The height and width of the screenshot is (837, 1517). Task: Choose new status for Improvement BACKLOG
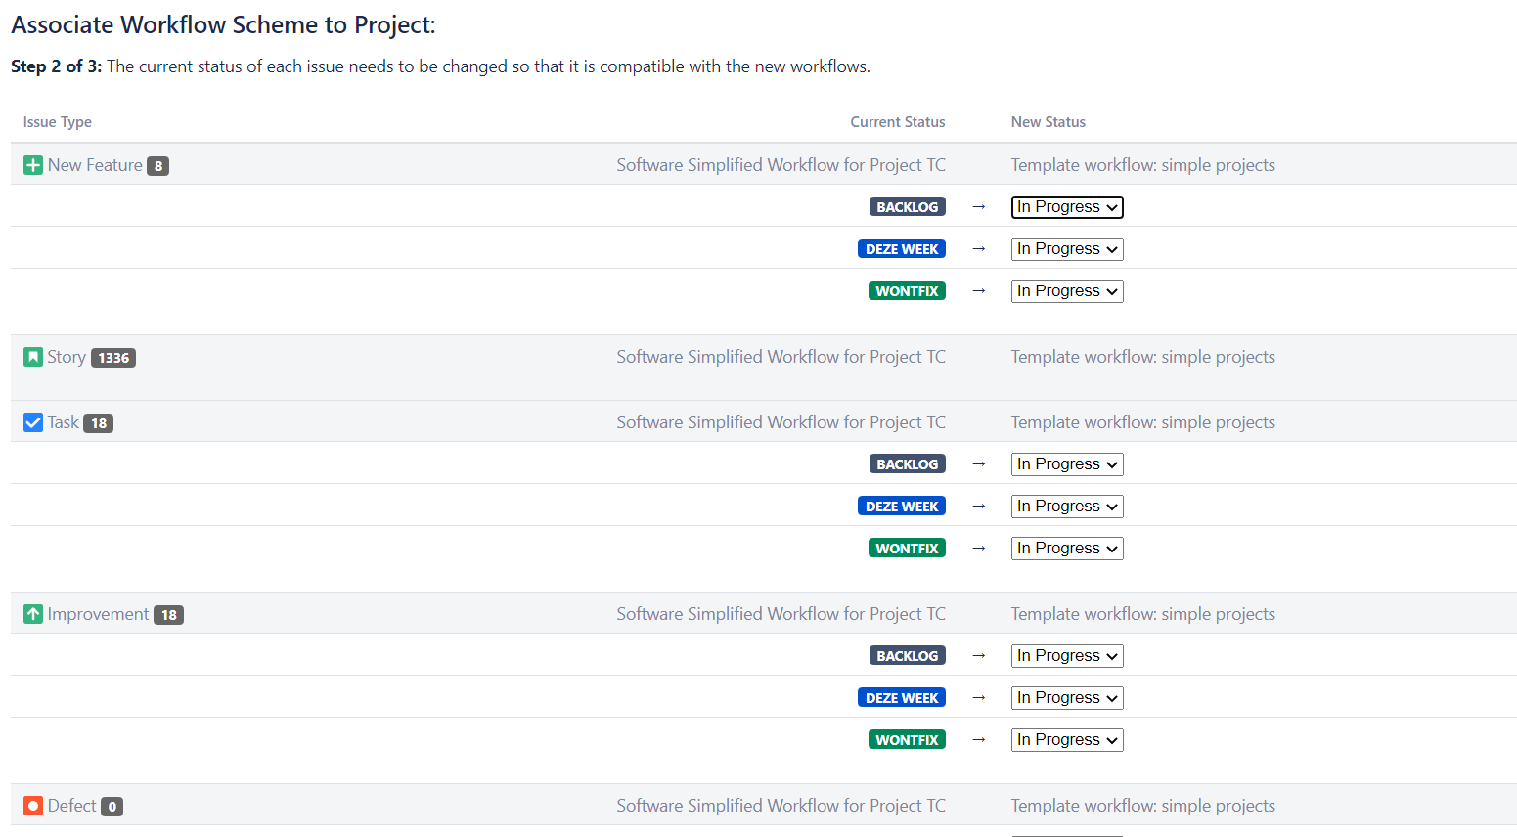click(x=1067, y=656)
